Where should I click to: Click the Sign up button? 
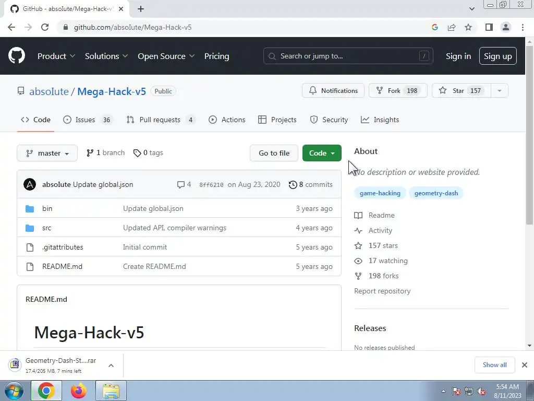click(x=498, y=56)
